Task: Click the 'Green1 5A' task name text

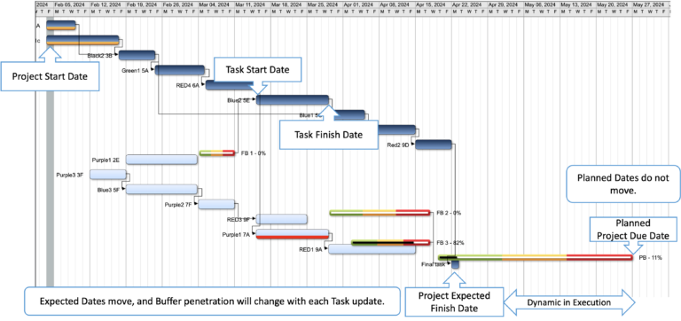Action: [x=135, y=70]
